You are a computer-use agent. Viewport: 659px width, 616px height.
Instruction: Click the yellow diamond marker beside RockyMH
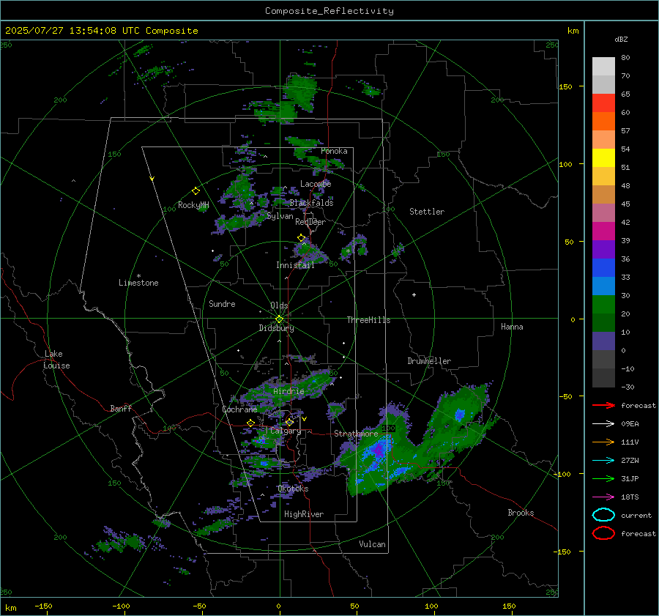196,191
